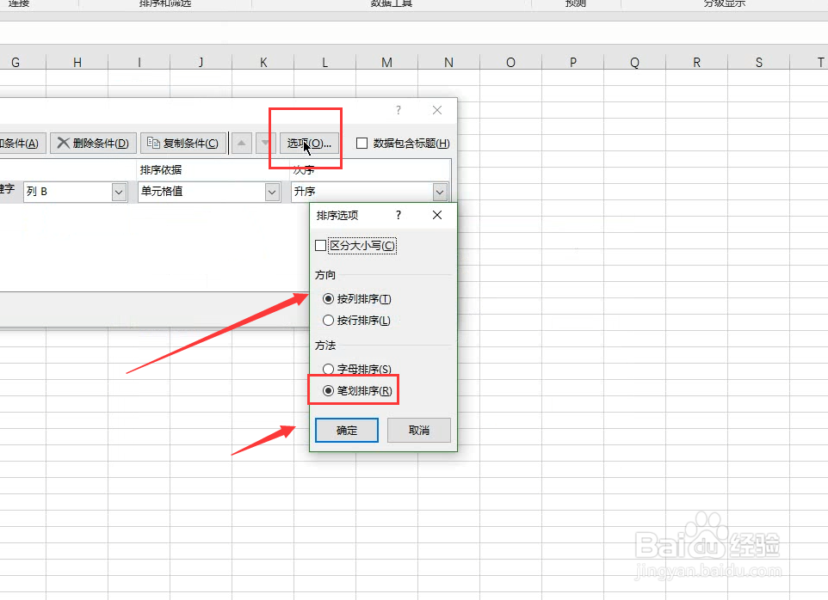828x600 pixels.
Task: Select the 按列排序 radio button
Action: click(x=328, y=298)
